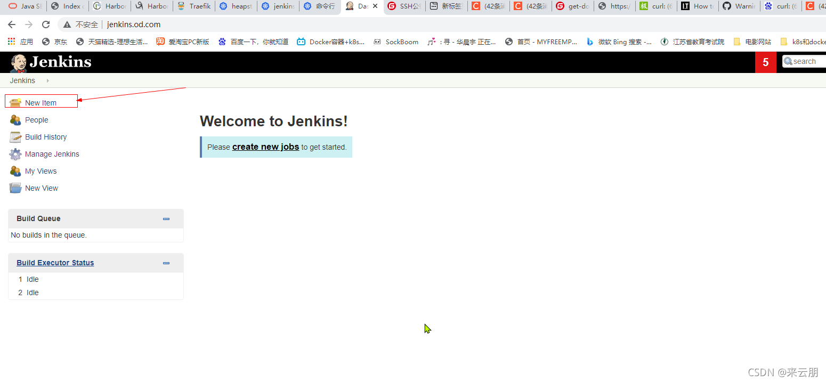The height and width of the screenshot is (382, 826).
Task: Open the 华晨宇 music bookmark
Action: click(461, 42)
